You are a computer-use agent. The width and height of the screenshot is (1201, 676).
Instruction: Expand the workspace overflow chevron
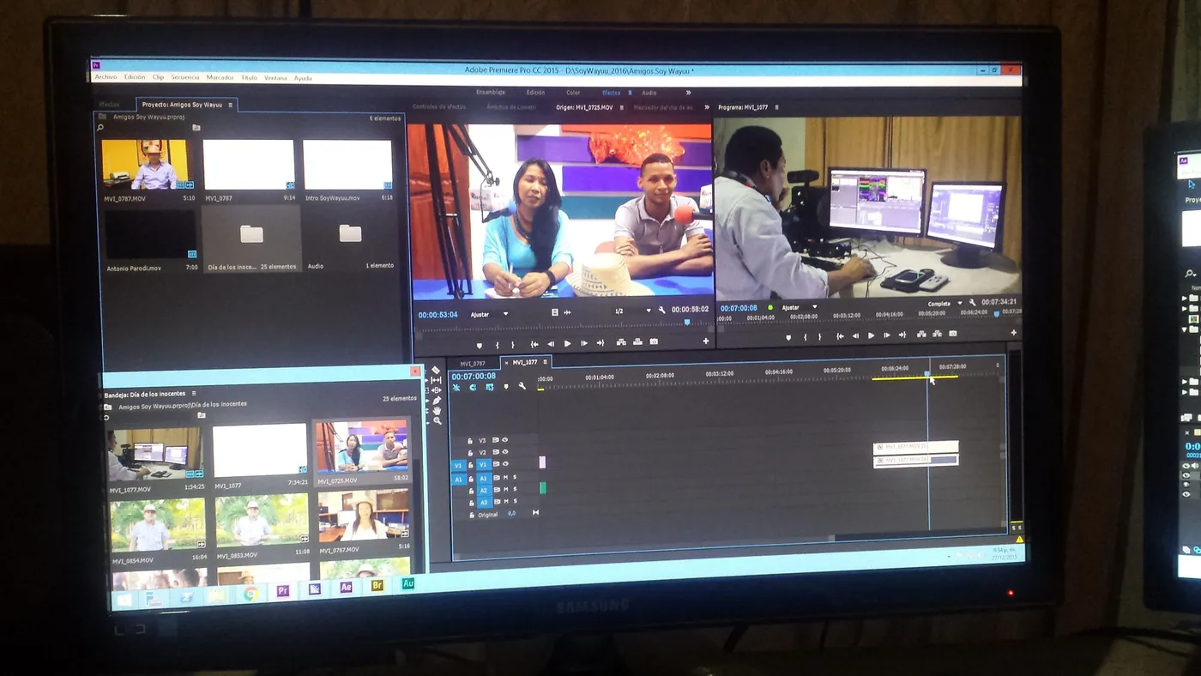point(688,93)
